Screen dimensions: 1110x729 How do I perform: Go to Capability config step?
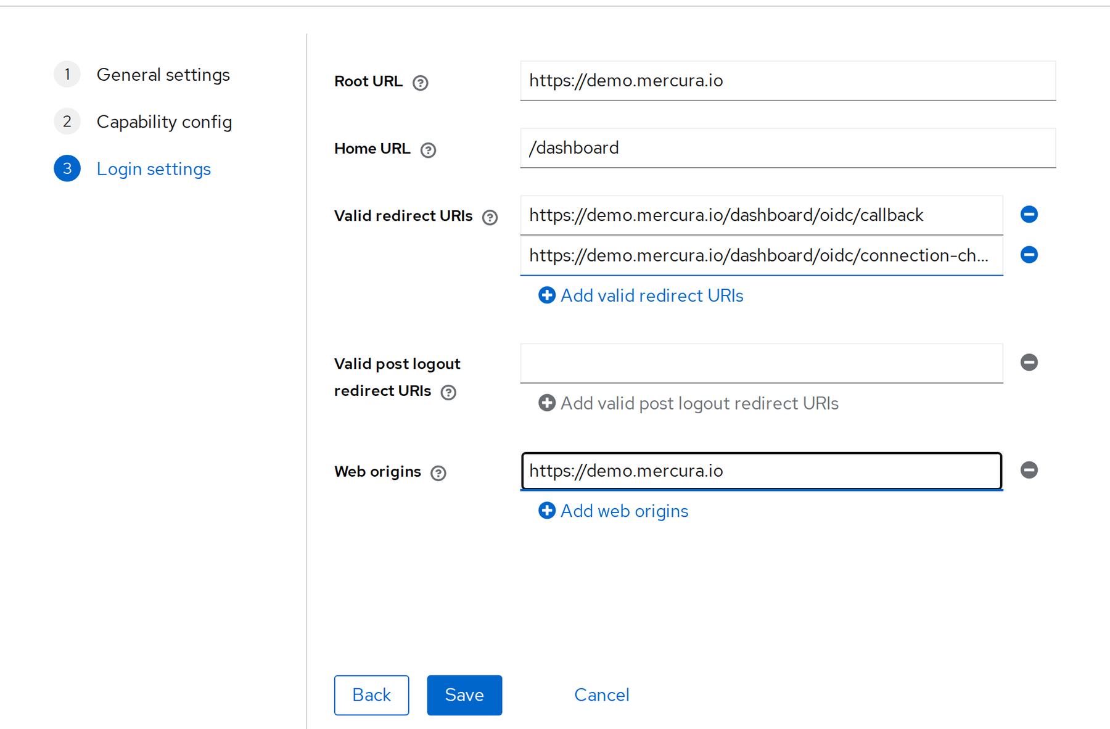tap(143, 121)
